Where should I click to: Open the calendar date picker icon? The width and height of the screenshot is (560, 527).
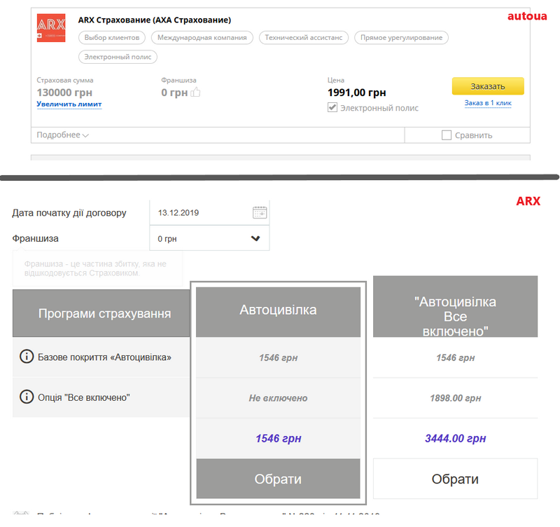[x=259, y=212]
